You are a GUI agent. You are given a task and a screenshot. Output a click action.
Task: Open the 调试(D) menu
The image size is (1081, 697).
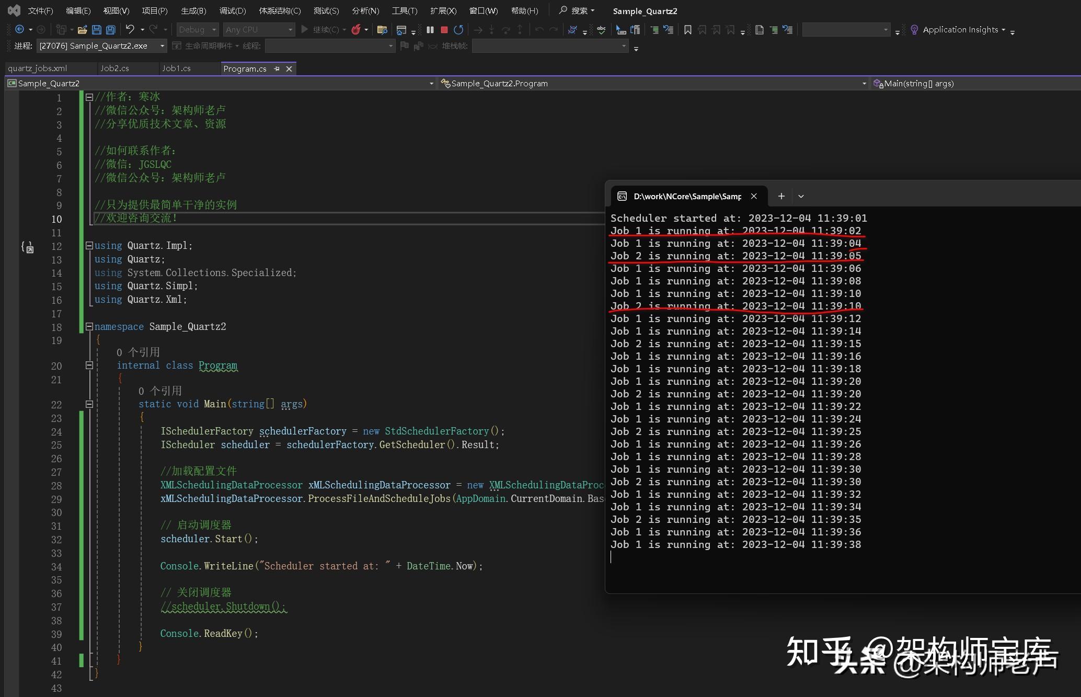pyautogui.click(x=232, y=10)
